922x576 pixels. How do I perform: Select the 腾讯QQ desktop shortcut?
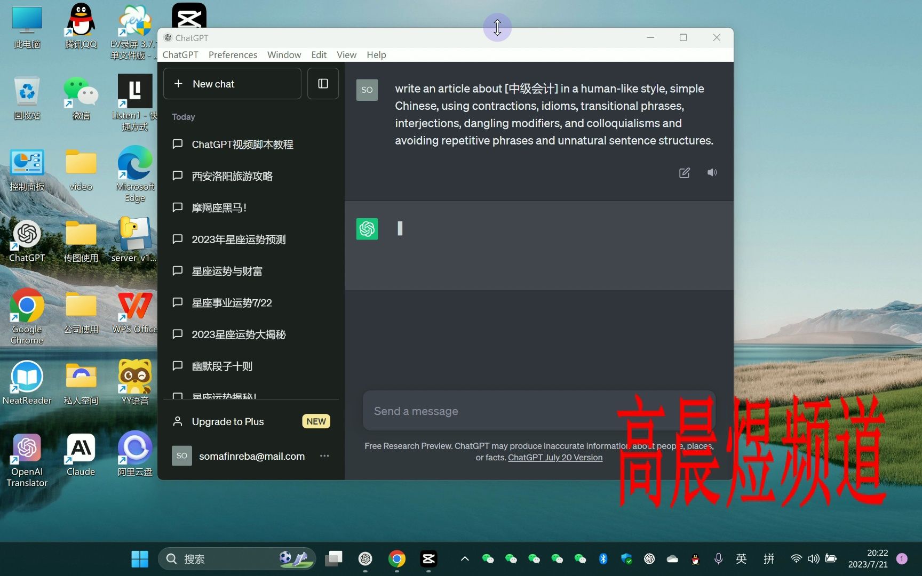coord(81,27)
